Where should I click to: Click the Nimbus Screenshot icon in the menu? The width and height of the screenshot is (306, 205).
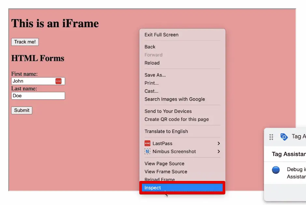pyautogui.click(x=148, y=151)
